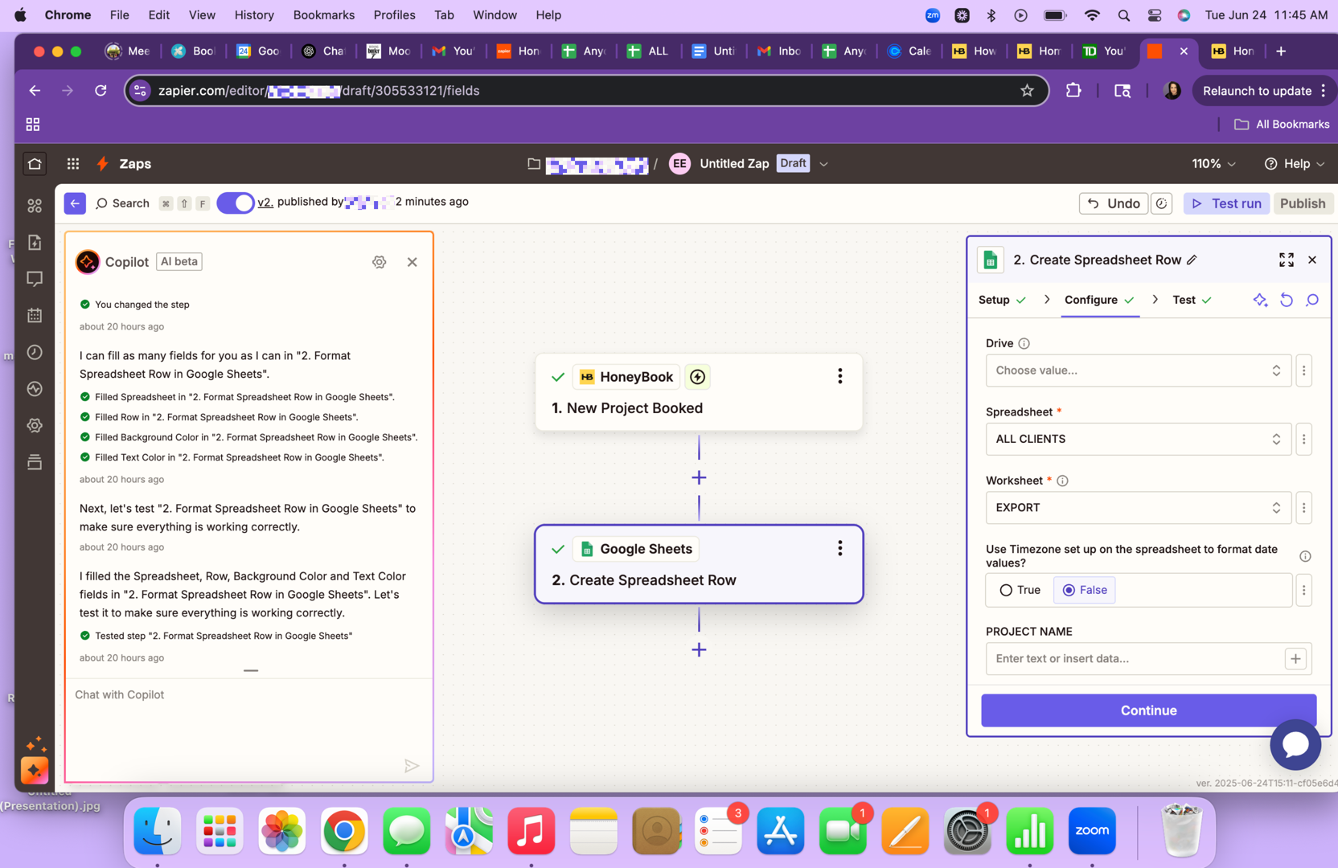Click Search in the editor toolbar
Screen dimensions: 1338x868
click(x=122, y=203)
